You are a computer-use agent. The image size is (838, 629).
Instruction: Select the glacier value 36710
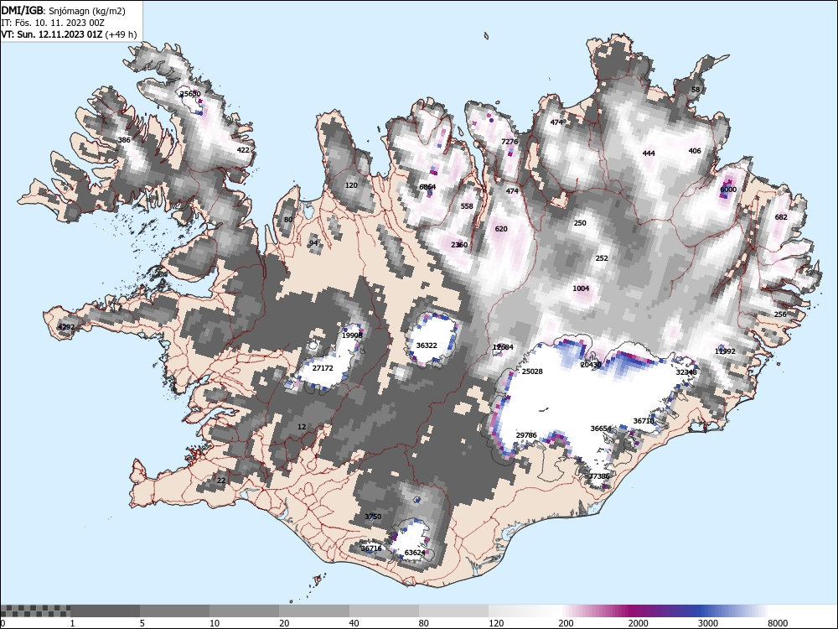click(644, 421)
